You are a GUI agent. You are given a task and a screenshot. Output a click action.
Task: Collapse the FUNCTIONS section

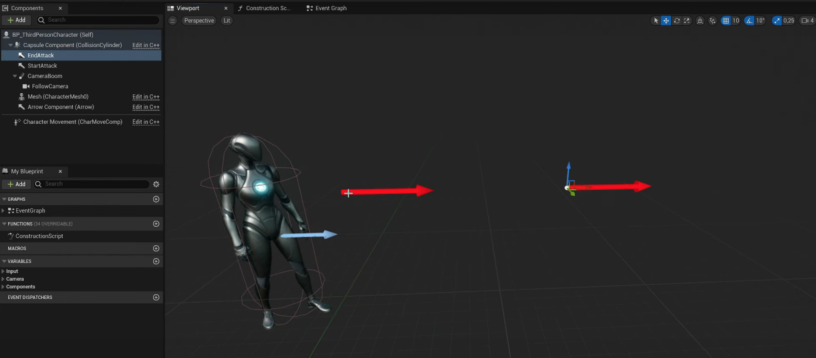coord(4,224)
